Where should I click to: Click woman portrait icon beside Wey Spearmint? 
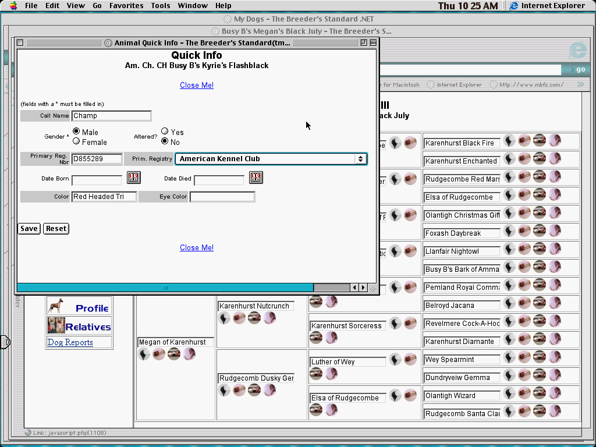point(555,357)
